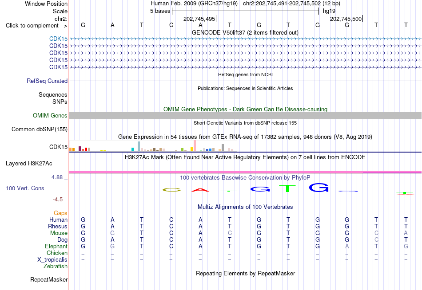Click 'Multiz Alignments of 100 Vertebrates' title
Image resolution: width=422 pixels, height=290 pixels.
pos(245,207)
